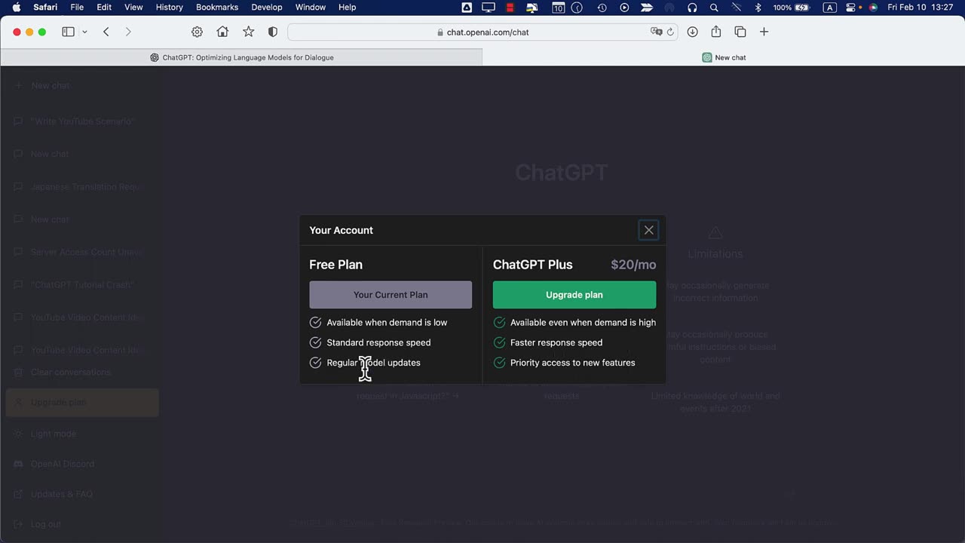This screenshot has width=965, height=543.
Task: Open the gear settings toolbar icon
Action: click(197, 32)
